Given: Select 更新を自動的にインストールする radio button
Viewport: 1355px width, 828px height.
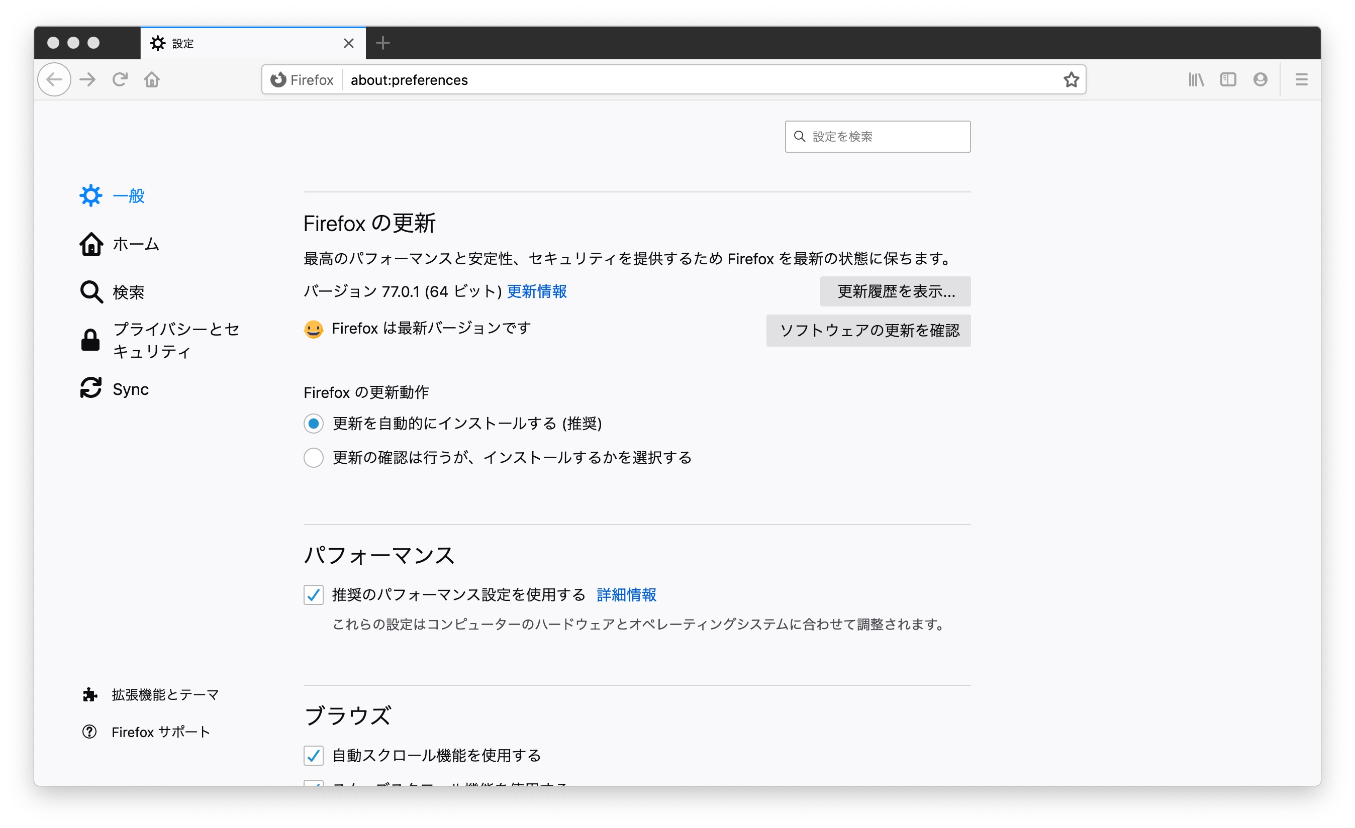Looking at the screenshot, I should [x=314, y=424].
